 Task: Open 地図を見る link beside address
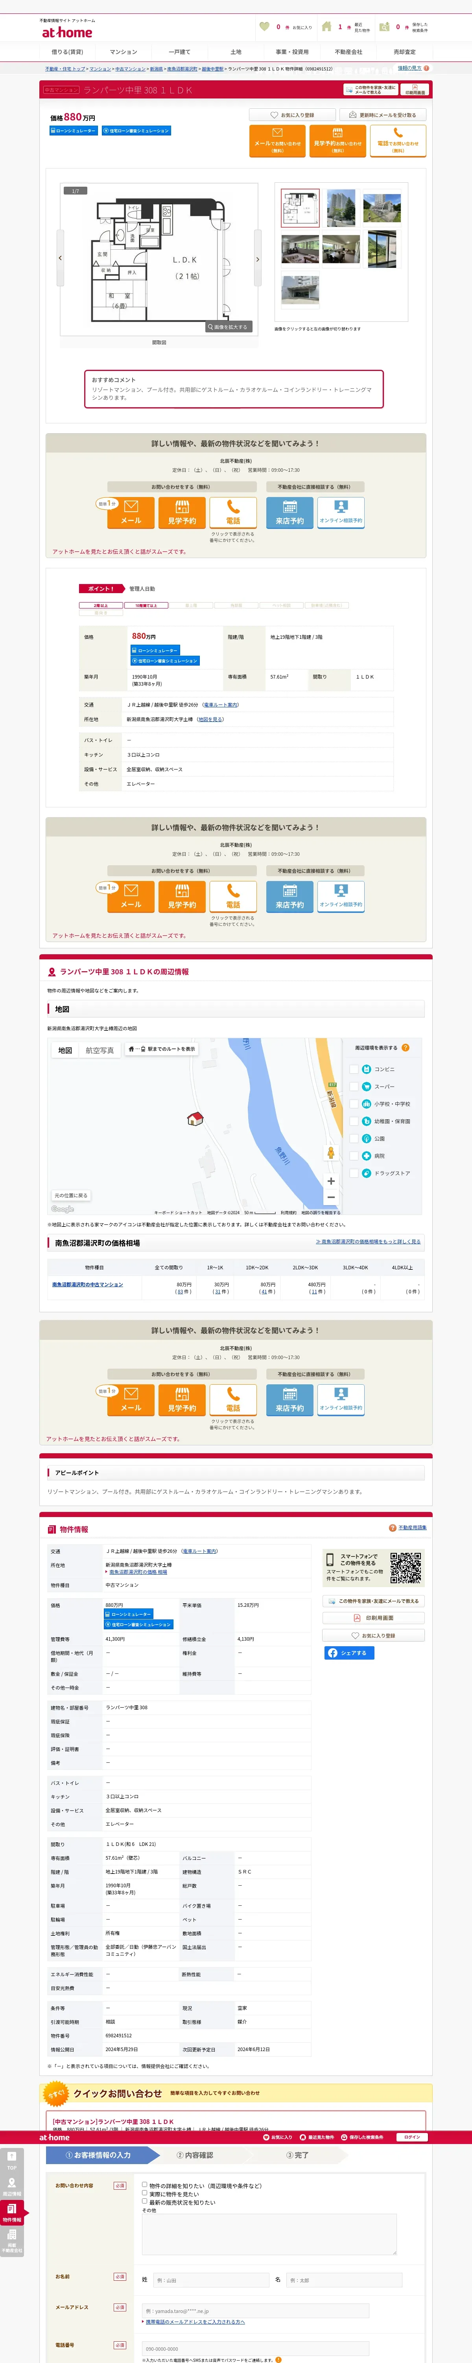pyautogui.click(x=210, y=719)
